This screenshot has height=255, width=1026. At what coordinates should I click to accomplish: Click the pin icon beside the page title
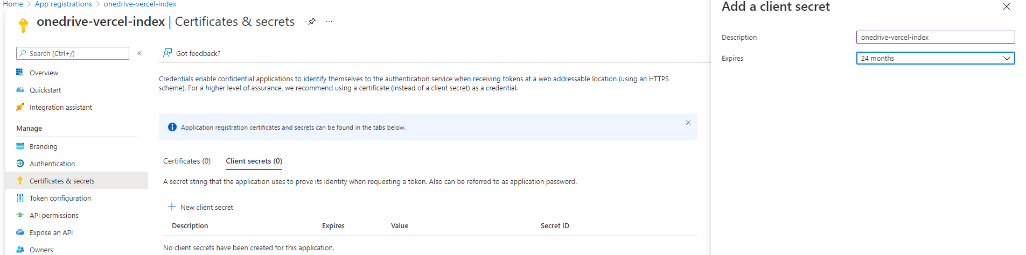(x=311, y=22)
